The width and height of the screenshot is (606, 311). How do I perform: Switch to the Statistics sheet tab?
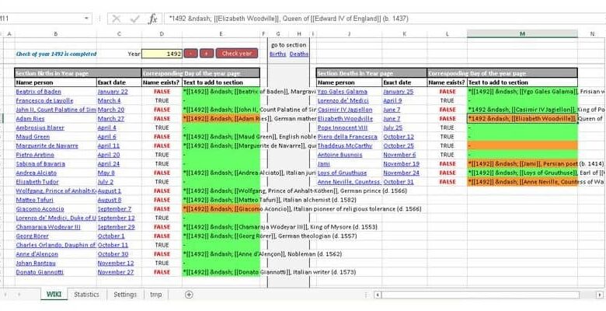click(86, 295)
